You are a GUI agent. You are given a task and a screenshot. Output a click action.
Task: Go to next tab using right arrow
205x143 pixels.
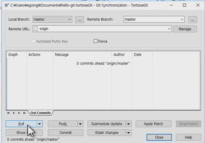pyautogui.click(x=19, y=113)
